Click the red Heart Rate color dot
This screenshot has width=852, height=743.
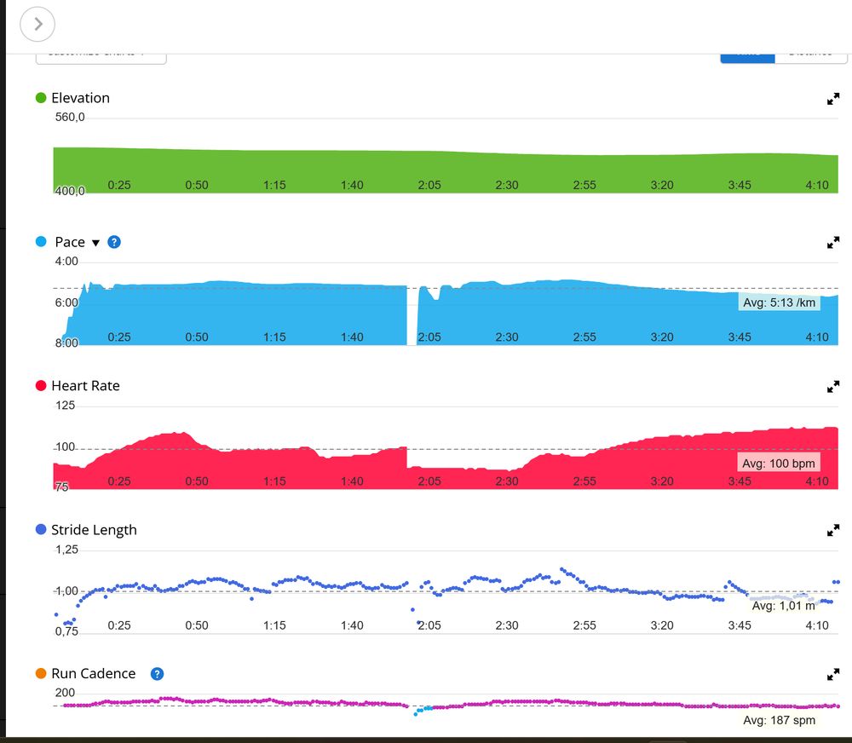coord(41,385)
